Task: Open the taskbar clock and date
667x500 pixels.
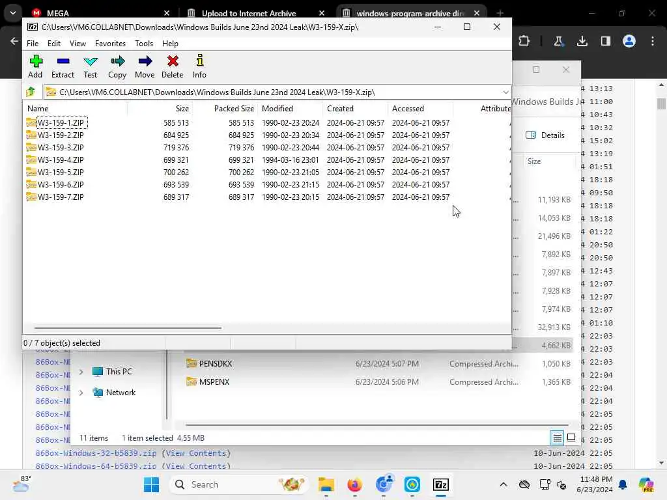Action: 595,484
